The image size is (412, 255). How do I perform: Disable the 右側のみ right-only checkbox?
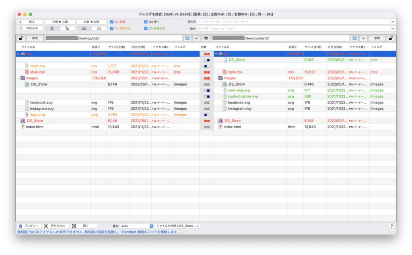point(146,29)
